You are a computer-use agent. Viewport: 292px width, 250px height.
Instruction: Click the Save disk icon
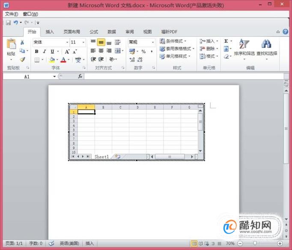[x=8, y=23]
